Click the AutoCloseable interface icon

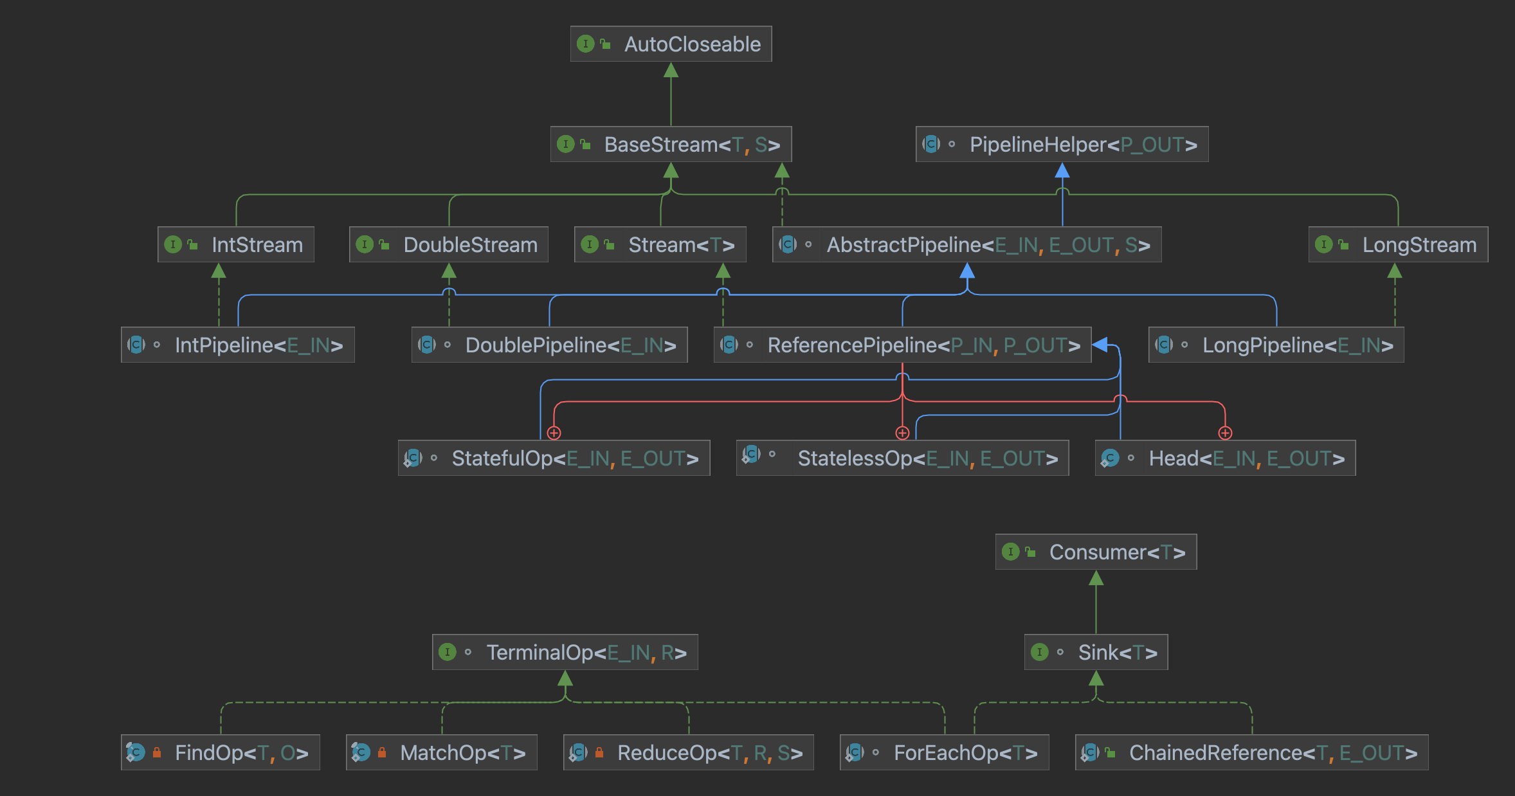pos(585,44)
